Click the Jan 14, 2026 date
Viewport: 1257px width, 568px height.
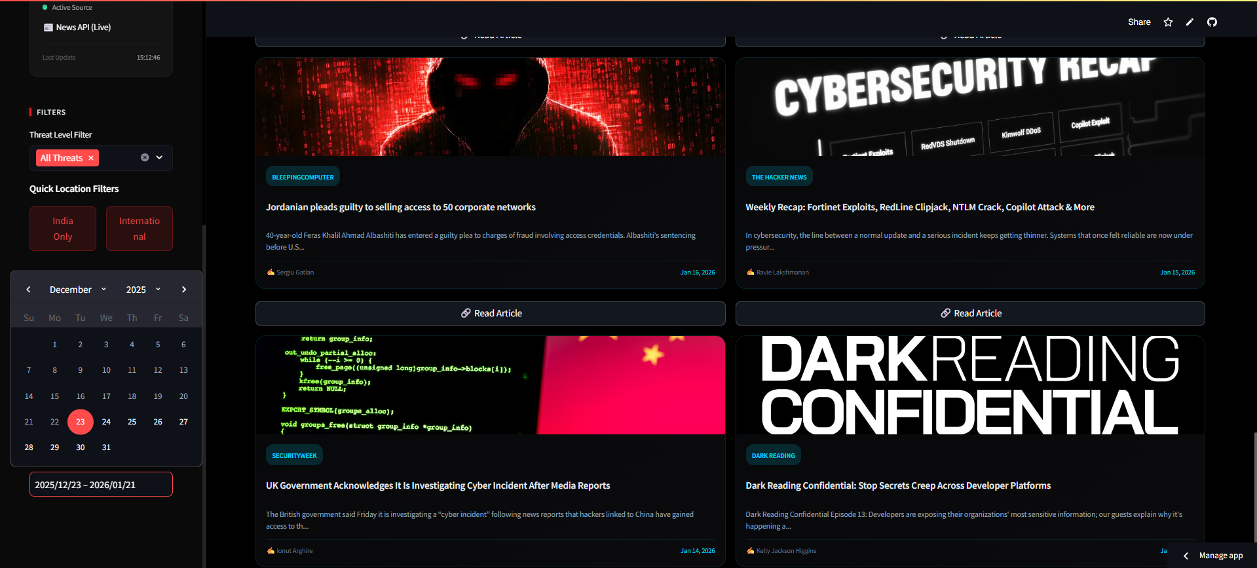[x=698, y=551]
